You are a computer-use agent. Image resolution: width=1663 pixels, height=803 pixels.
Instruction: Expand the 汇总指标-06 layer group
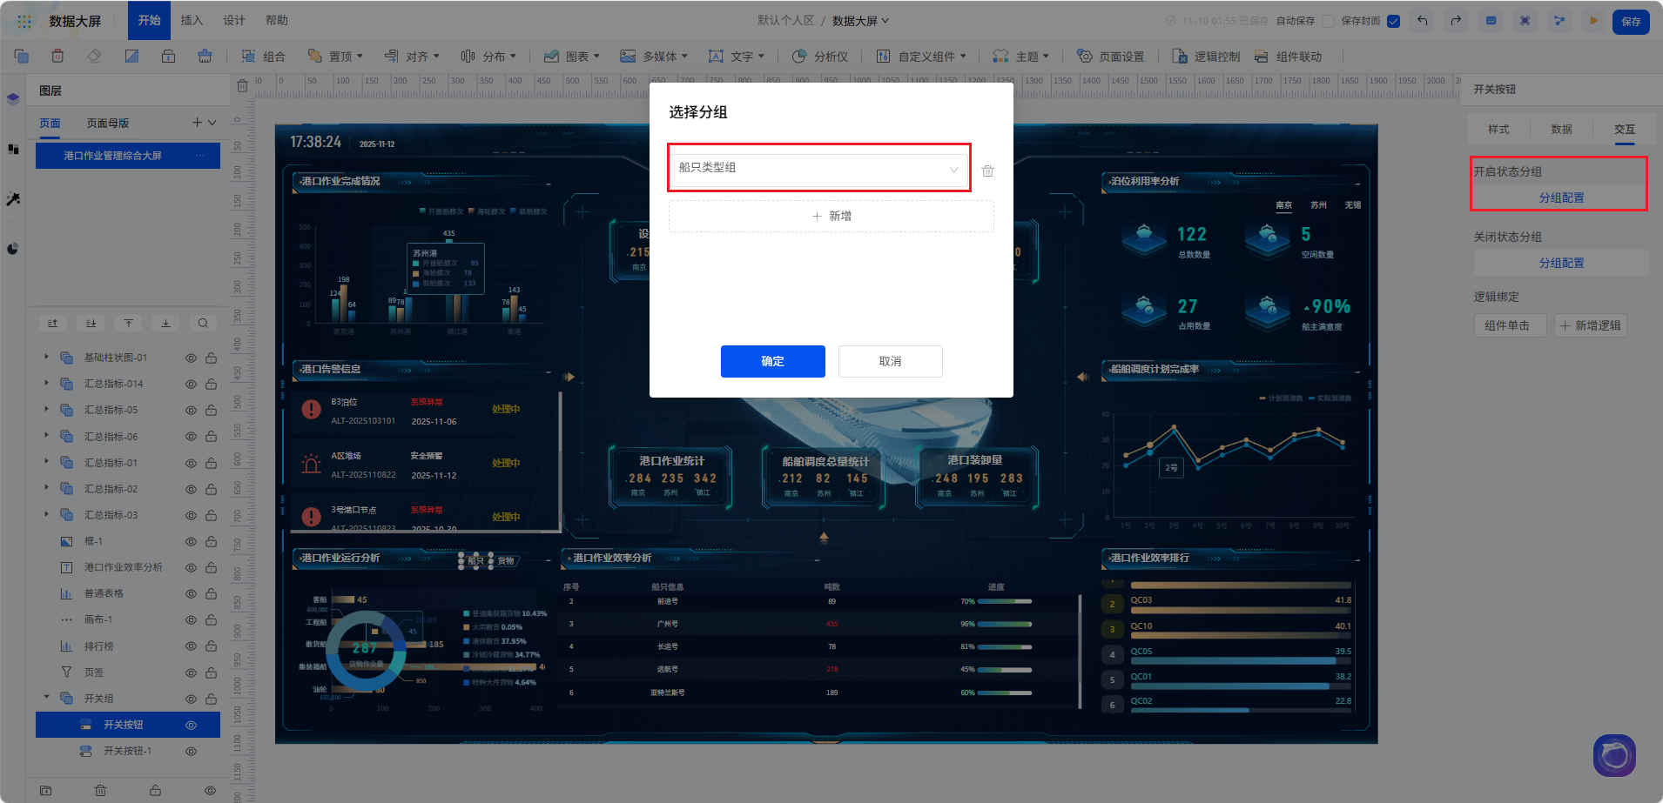[x=46, y=436]
